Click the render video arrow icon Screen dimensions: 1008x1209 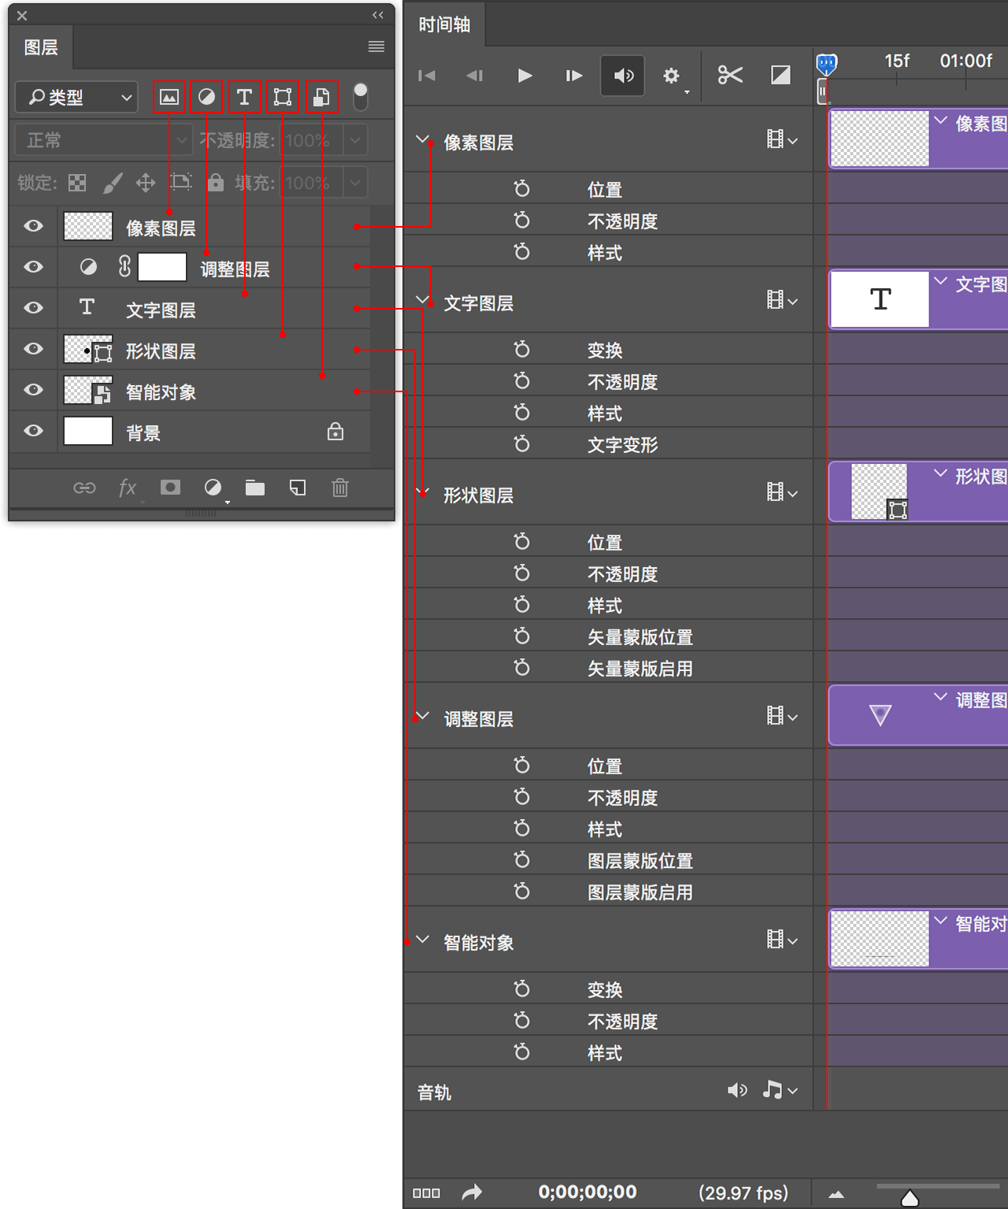(472, 1192)
